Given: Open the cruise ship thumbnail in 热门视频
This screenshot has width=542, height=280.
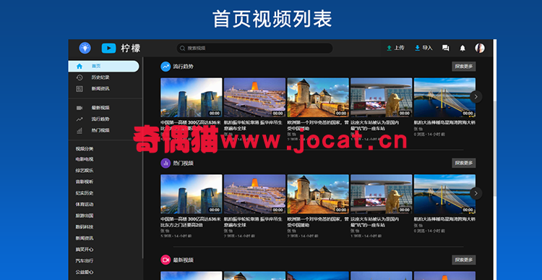Looking at the screenshot, I should pos(255,194).
